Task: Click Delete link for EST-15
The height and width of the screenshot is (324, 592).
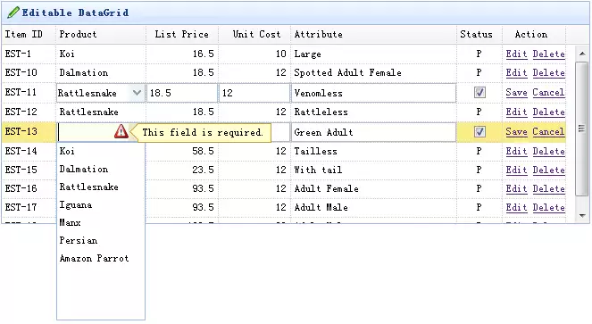Action: tap(548, 170)
